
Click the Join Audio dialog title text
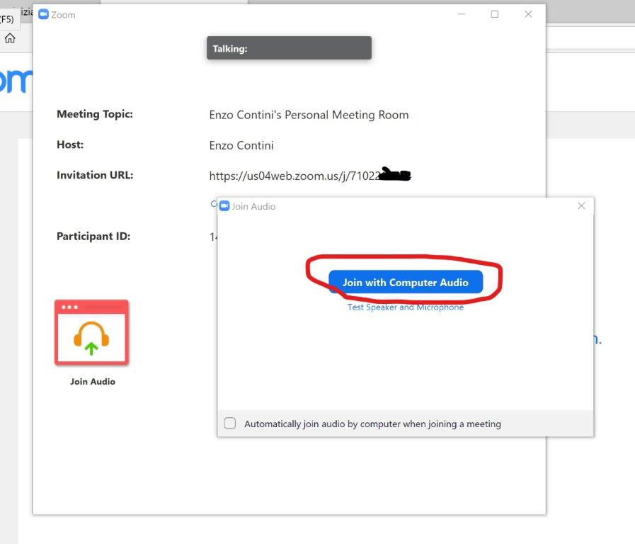(x=253, y=207)
